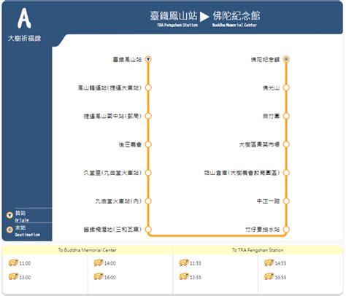Click the destination marker at 佛陀紀念館
Image resolution: width=346 pixels, height=296 pixels.
[x=286, y=59]
